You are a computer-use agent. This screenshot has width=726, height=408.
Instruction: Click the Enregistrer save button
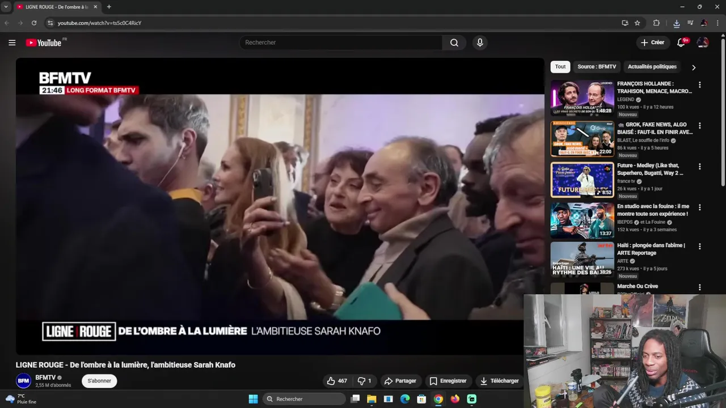point(448,381)
